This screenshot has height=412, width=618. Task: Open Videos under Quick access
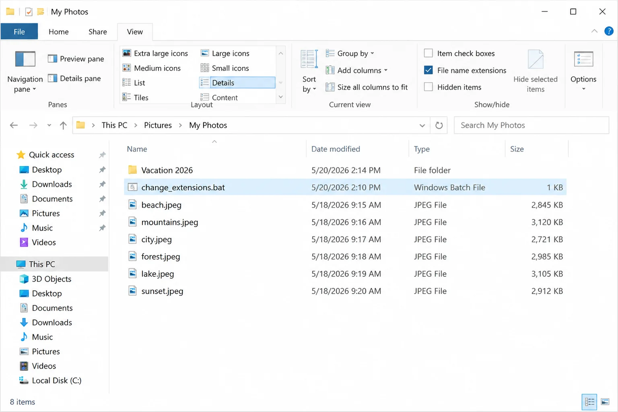coord(44,243)
